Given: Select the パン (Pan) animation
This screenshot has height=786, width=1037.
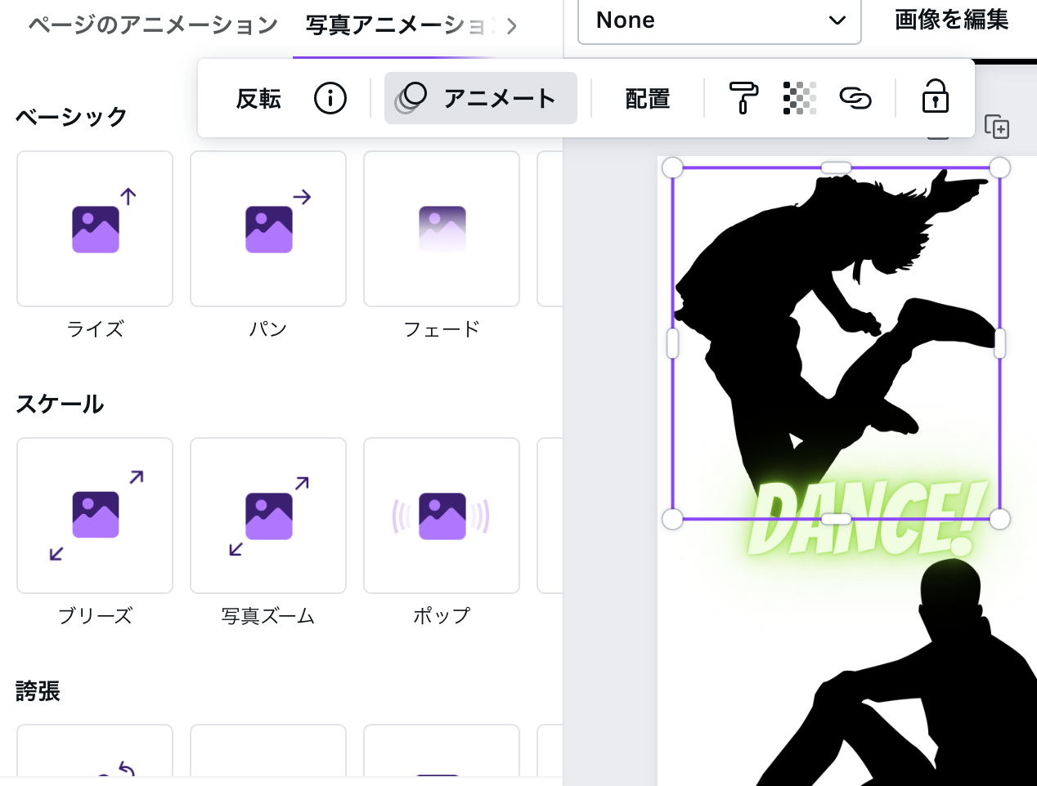Looking at the screenshot, I should pyautogui.click(x=268, y=229).
